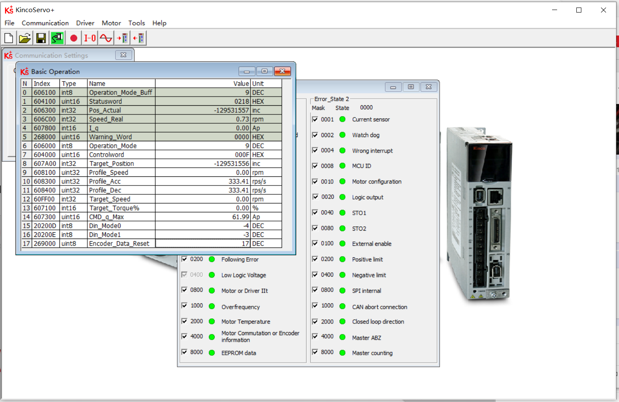Click the Closed loop direction label
Screen dimensions: 619x402
(378, 322)
